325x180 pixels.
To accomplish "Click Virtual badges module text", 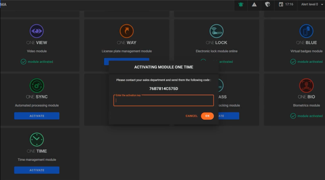I will coord(306,51).
